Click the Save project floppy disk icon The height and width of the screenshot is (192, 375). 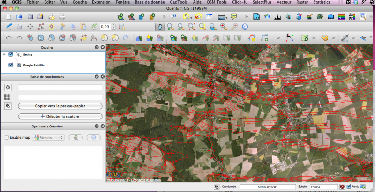[30, 17]
